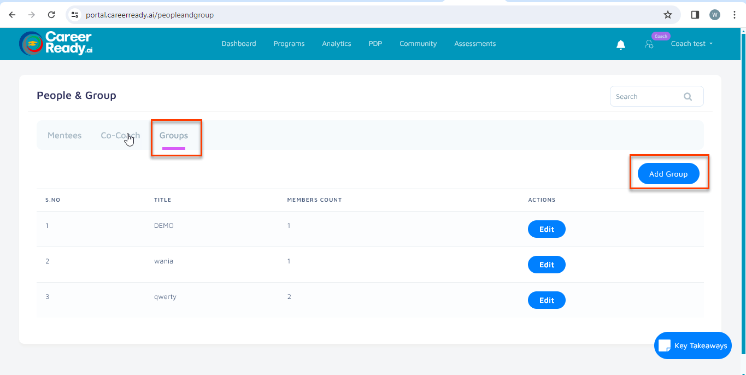Viewport: 746px width, 375px height.
Task: Open the browser side panel
Action: point(695,15)
